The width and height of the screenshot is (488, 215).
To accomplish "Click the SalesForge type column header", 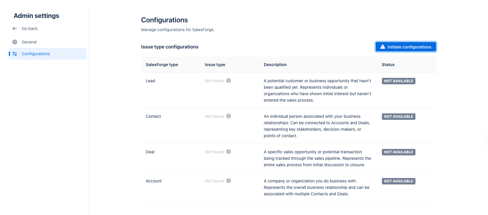I will [162, 65].
